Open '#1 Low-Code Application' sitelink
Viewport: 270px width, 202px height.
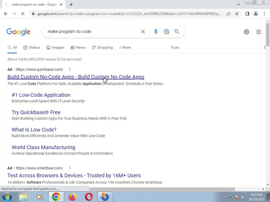(x=41, y=95)
